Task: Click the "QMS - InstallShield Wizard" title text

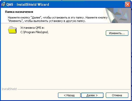Action: point(28,4)
